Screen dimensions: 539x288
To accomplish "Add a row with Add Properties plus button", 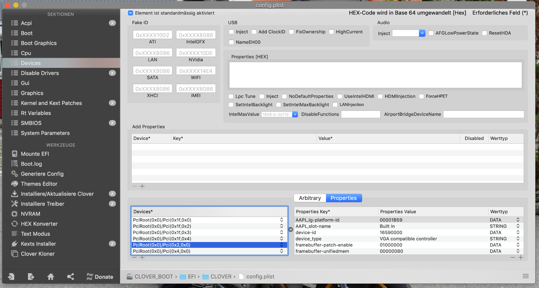I will [x=142, y=186].
